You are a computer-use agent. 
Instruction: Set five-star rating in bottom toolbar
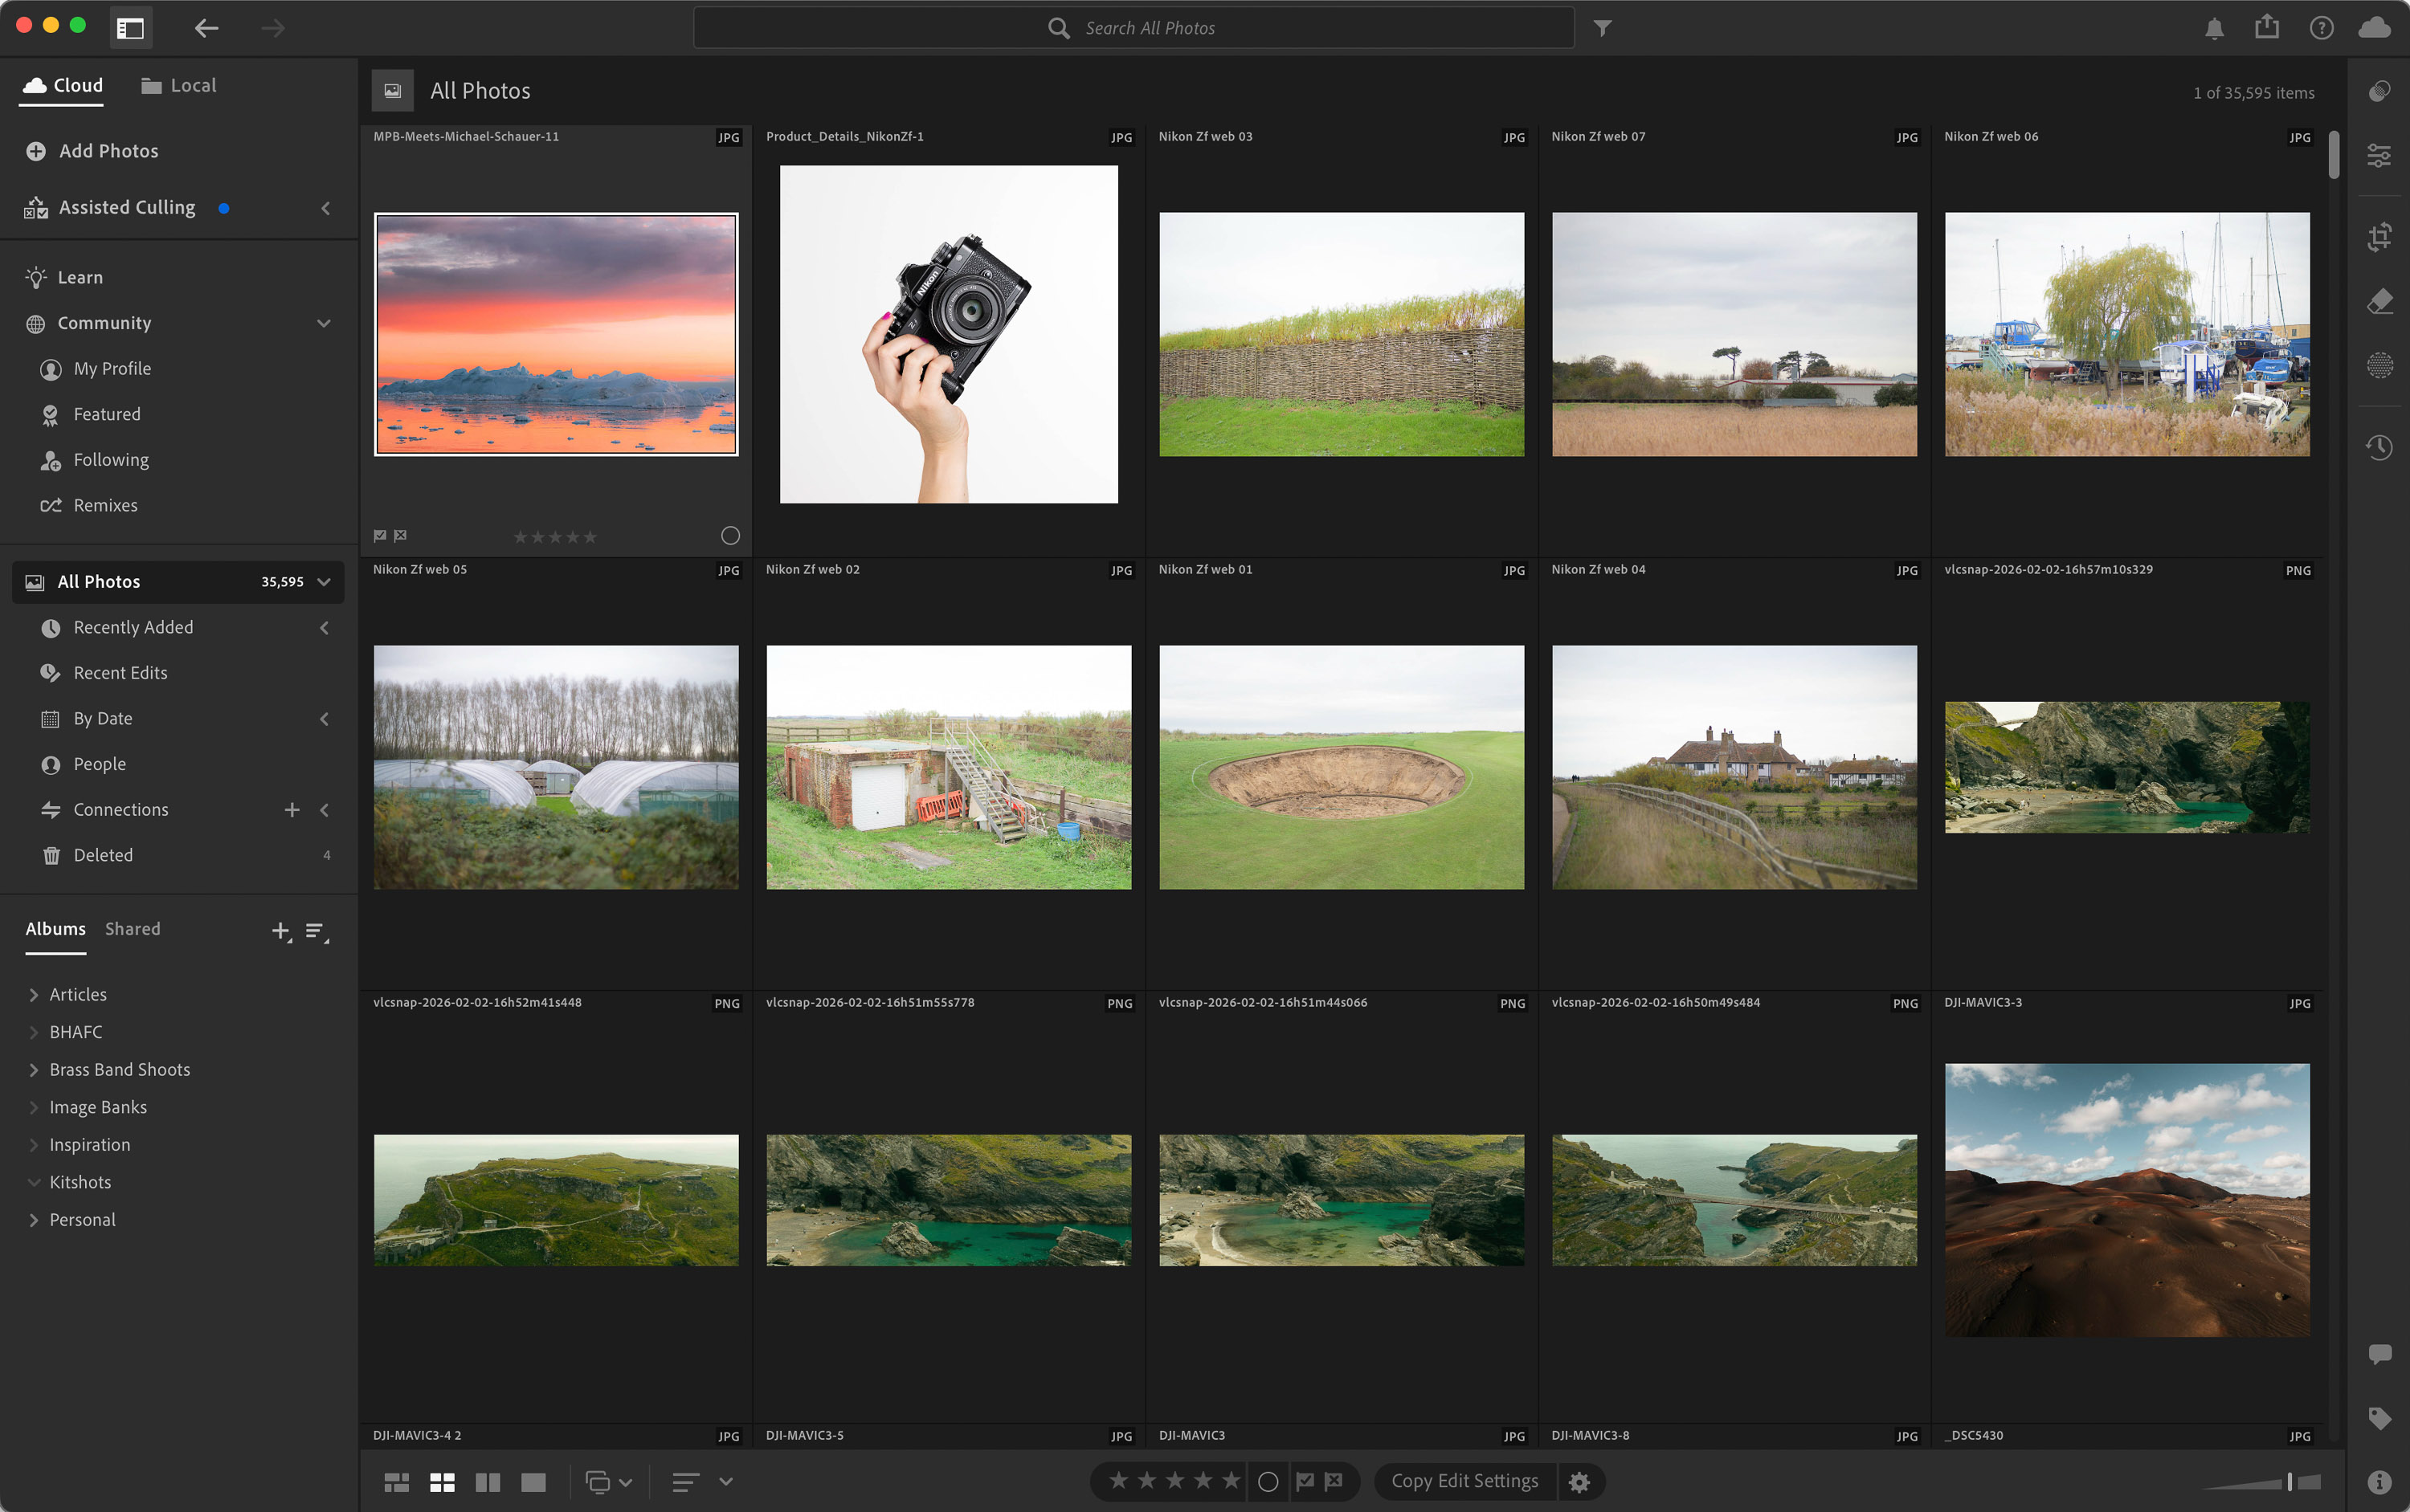pos(1231,1480)
